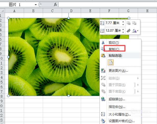Click the Cut scissors icon
The width and height of the screenshot is (157, 124).
[x=103, y=42]
